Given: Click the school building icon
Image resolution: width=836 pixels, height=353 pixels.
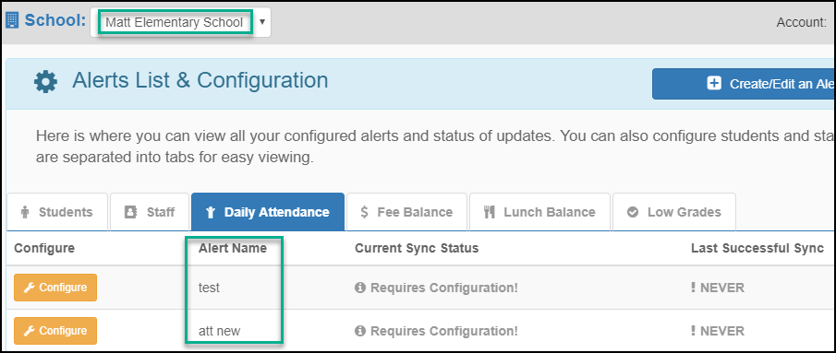Looking at the screenshot, I should pyautogui.click(x=12, y=20).
